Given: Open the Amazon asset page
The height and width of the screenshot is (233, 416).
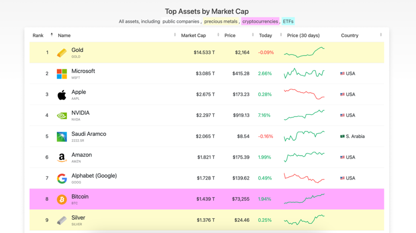Looking at the screenshot, I should [82, 155].
